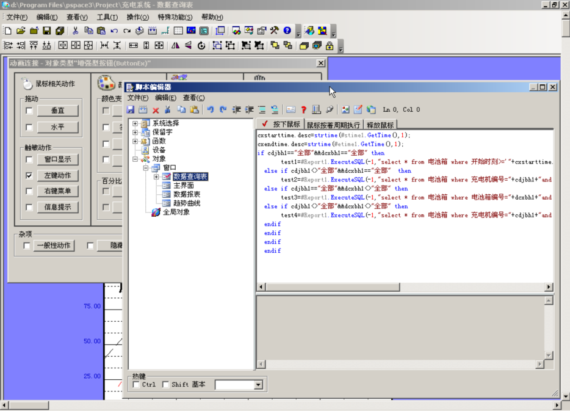Click the scissors cut icon in main toolbar
This screenshot has height=411, width=570.
pyautogui.click(x=76, y=31)
